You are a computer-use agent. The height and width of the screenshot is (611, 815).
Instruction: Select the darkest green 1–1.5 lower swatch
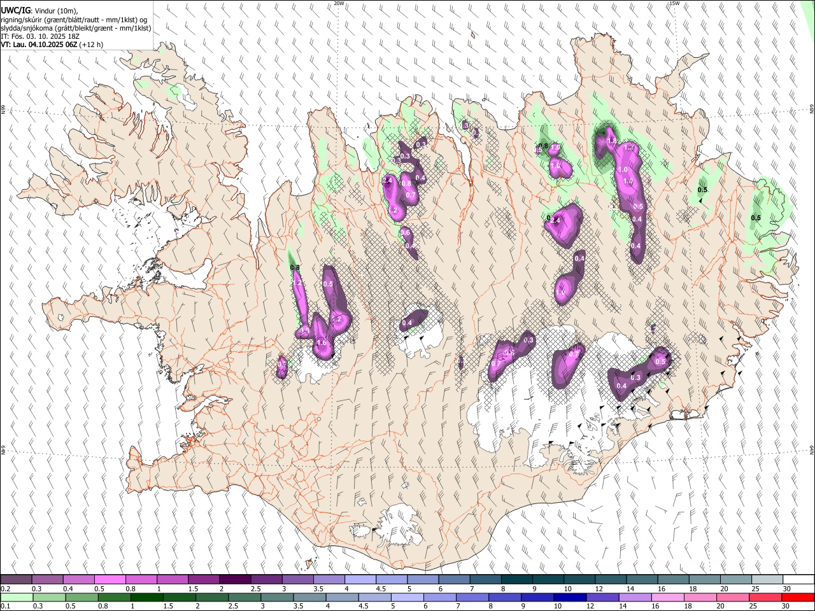coord(146,597)
